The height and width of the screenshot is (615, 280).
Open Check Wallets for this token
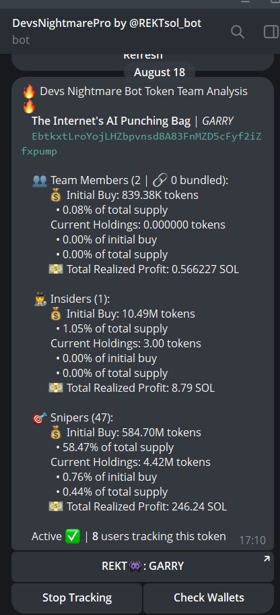coord(209,597)
